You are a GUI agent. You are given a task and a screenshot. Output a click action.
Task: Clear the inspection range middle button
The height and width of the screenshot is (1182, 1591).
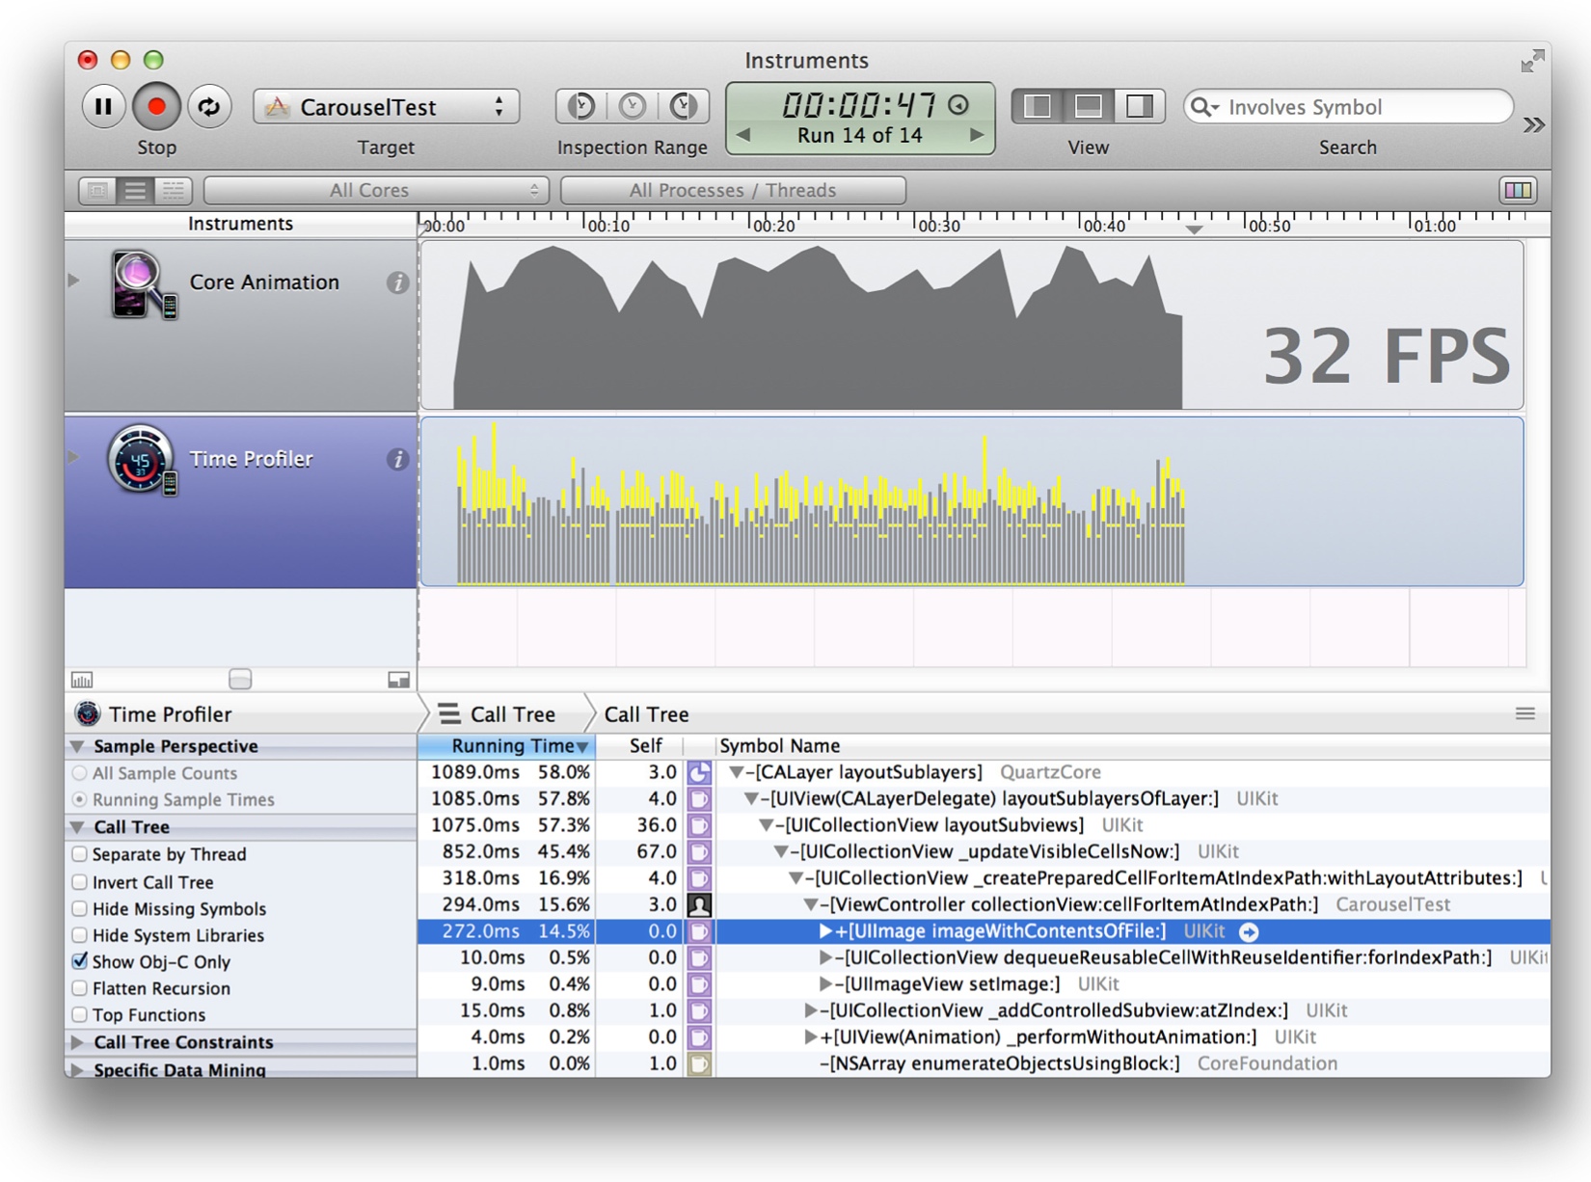[x=633, y=106]
